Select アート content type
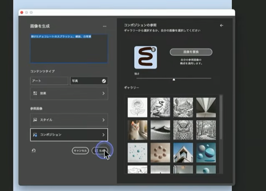Screen dimensions: 266x191 (49, 81)
